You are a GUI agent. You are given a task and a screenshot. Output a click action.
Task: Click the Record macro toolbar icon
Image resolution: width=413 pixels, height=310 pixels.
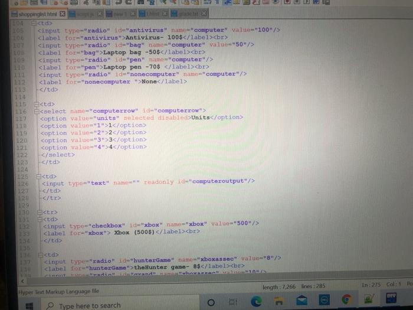tap(287, 2)
